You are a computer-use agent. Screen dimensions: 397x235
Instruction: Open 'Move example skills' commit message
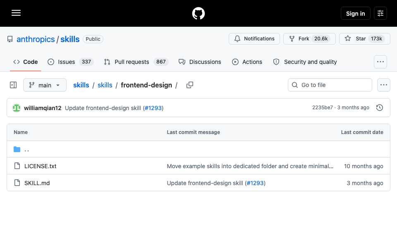click(250, 166)
